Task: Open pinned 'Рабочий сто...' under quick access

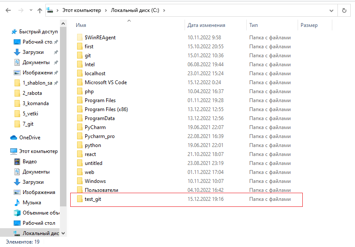Action: point(36,42)
